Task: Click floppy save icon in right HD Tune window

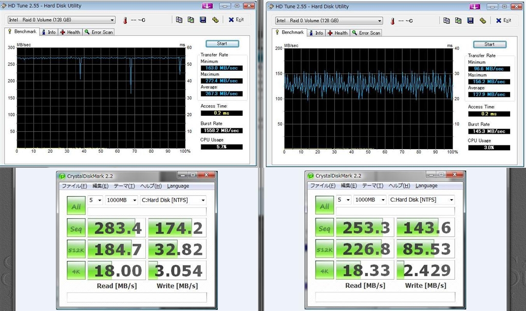Action: (471, 20)
